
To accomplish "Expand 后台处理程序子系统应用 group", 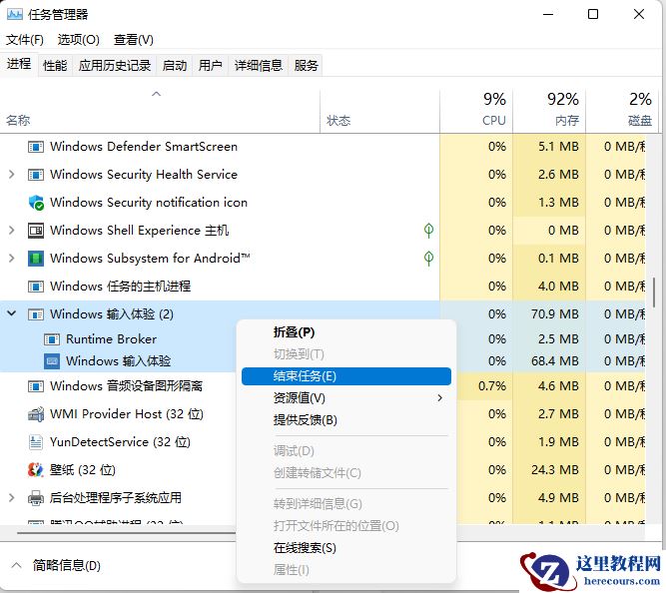I will [11, 498].
